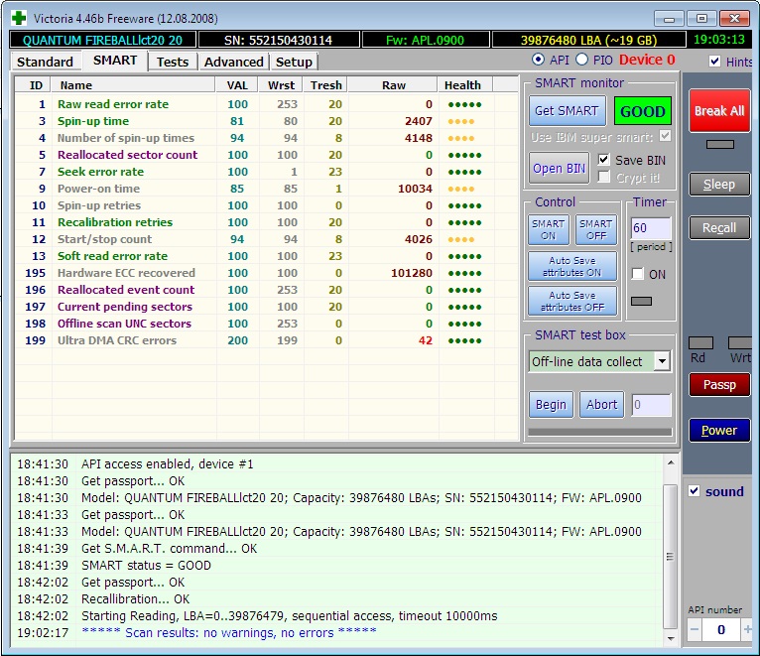
Task: Click the Passp button
Action: (719, 384)
